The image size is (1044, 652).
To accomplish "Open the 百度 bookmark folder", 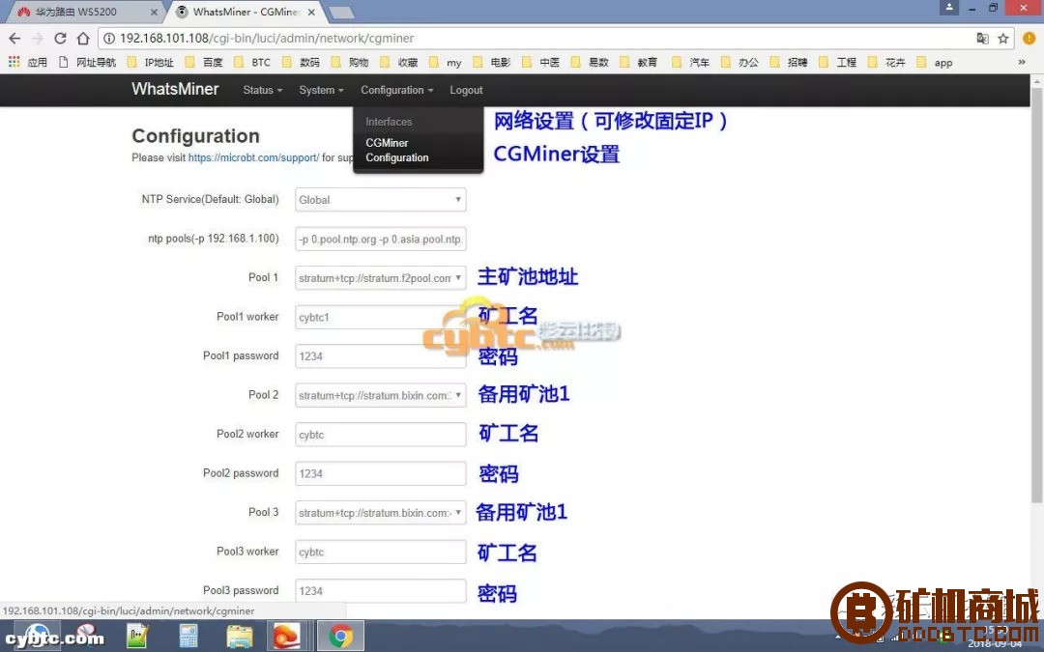I will (204, 62).
